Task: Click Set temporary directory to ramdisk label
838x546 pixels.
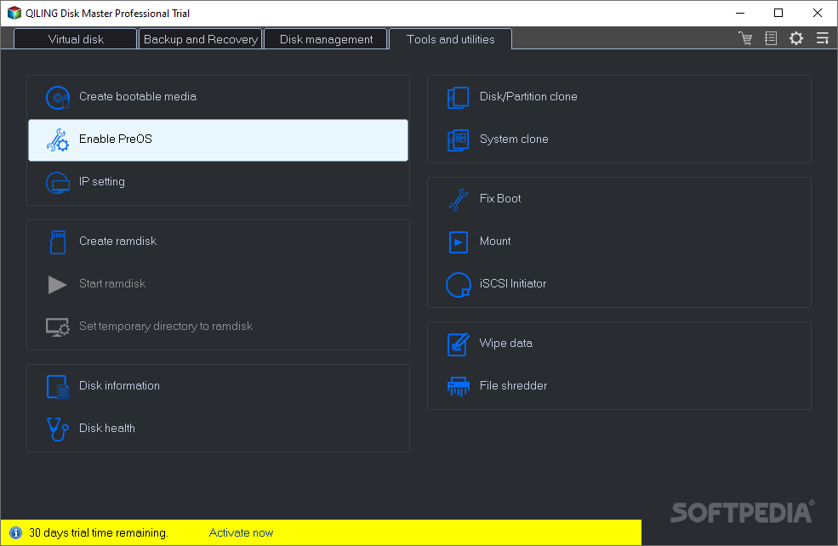Action: click(x=166, y=327)
